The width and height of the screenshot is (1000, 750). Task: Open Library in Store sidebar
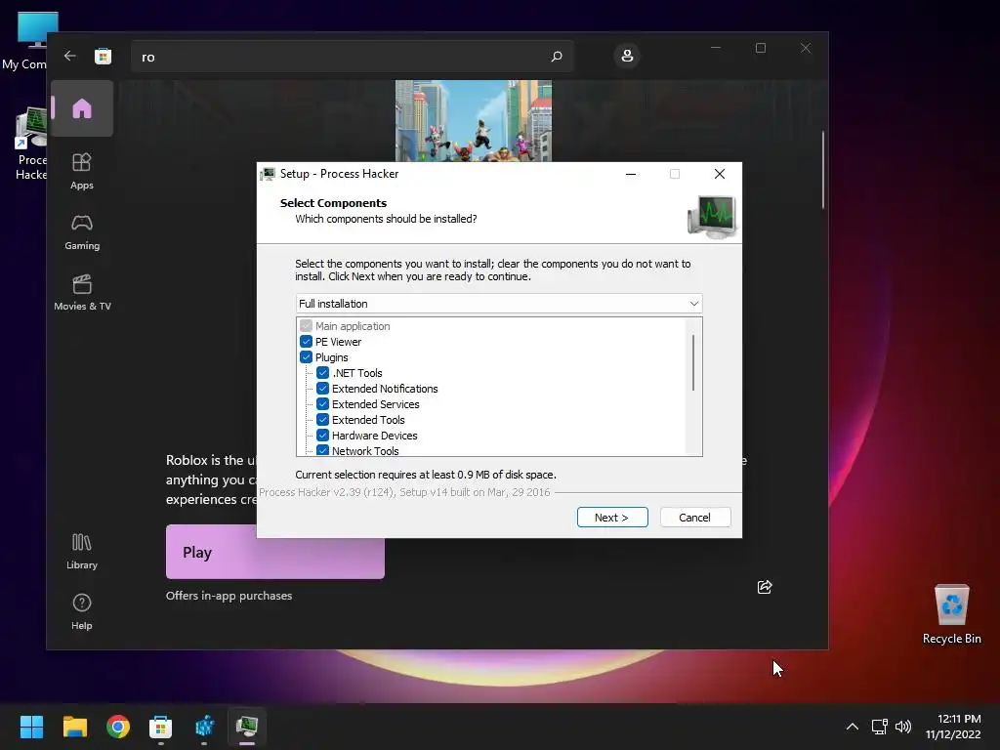click(x=82, y=551)
